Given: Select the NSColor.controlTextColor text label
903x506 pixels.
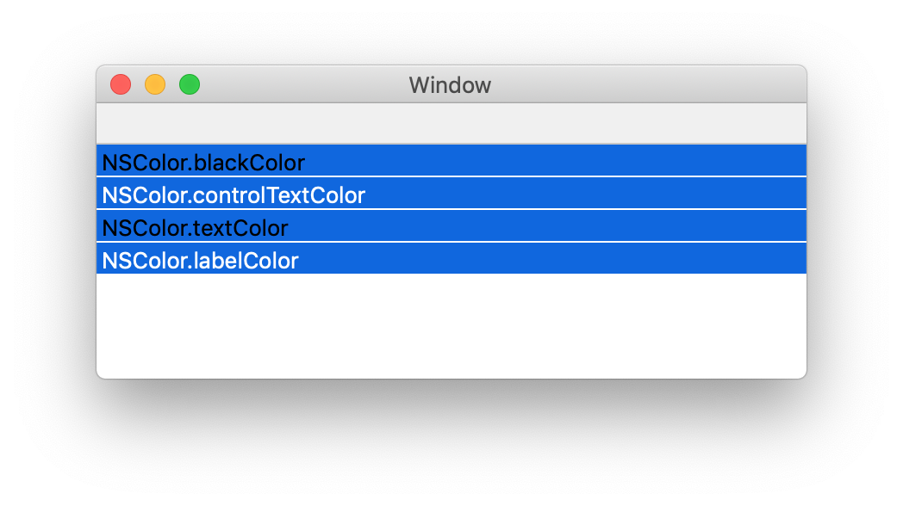Looking at the screenshot, I should click(x=234, y=195).
